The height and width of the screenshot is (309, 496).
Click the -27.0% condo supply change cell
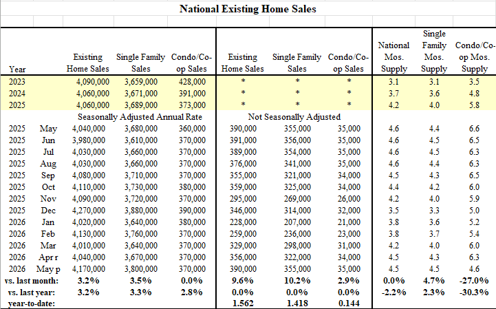pos(474,281)
